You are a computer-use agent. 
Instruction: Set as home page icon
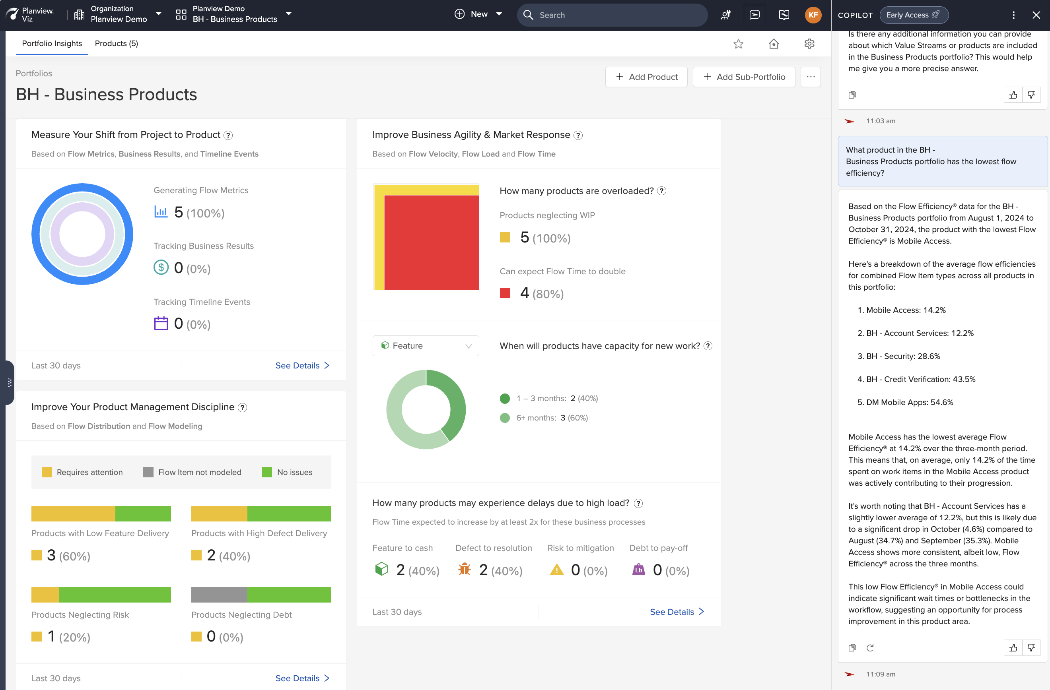[x=774, y=44]
